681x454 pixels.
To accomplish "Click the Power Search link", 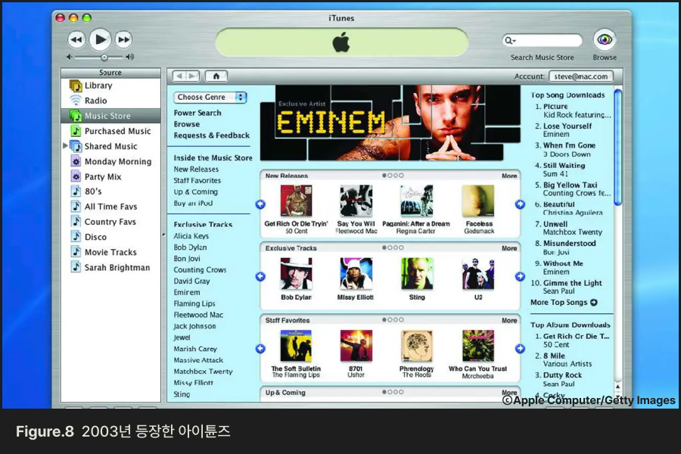I will pyautogui.click(x=197, y=113).
